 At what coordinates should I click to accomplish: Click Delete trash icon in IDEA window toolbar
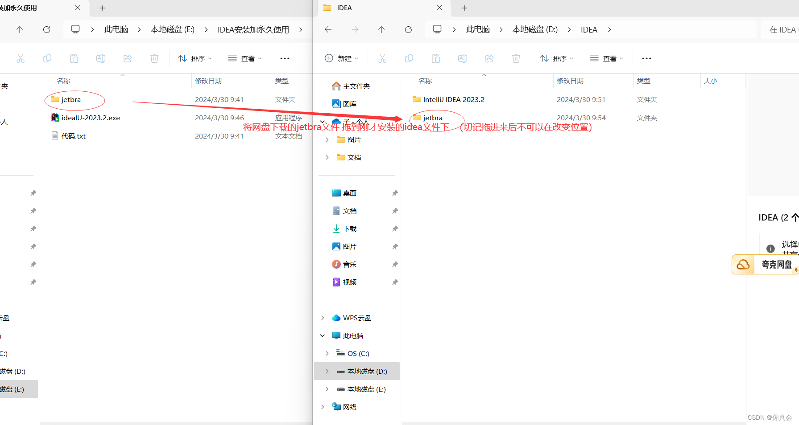pyautogui.click(x=516, y=58)
